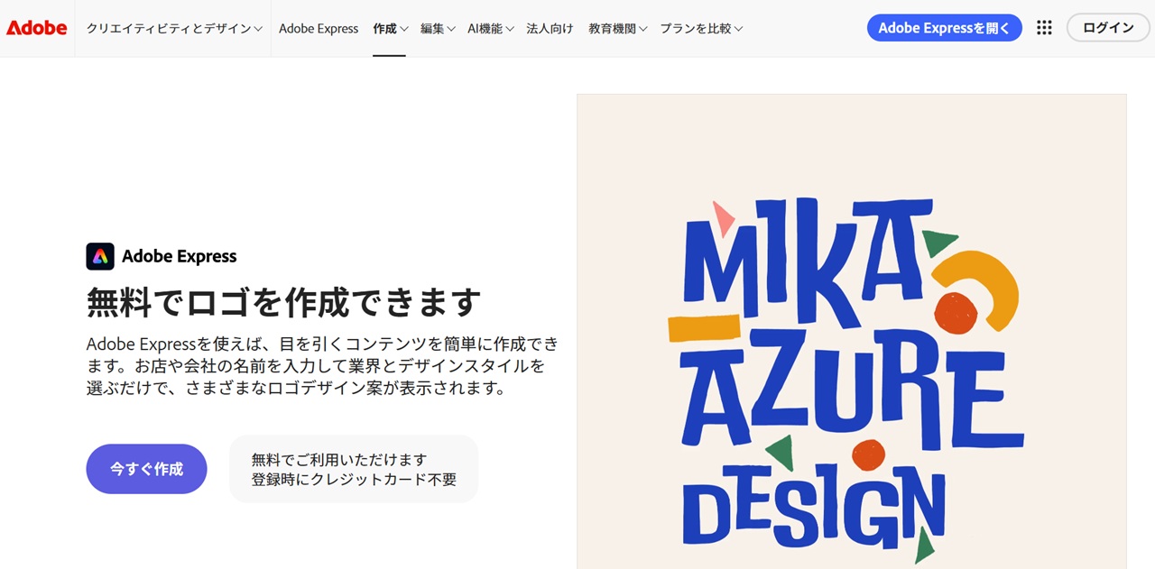Expand the 教育機関 dropdown menu

pos(617,28)
